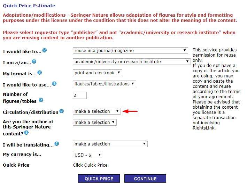Open the 'print and electronic' format dropdown
247x184 pixels.
coord(98,73)
